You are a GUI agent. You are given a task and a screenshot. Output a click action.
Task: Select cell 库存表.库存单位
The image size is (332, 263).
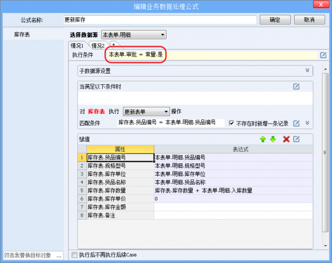[120, 174]
